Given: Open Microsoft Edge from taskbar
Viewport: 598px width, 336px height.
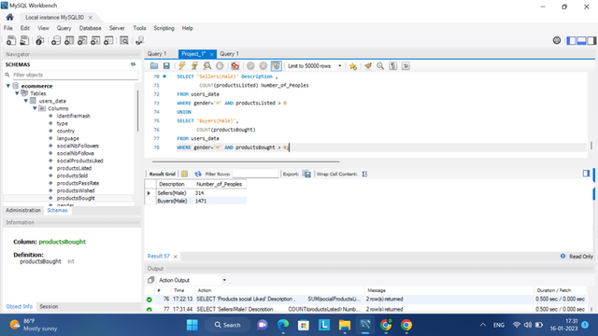Looking at the screenshot, I should click(x=283, y=325).
